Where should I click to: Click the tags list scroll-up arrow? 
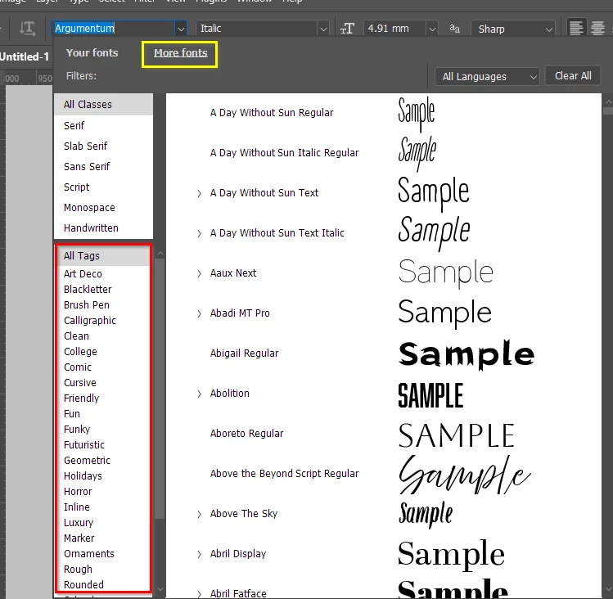click(160, 254)
